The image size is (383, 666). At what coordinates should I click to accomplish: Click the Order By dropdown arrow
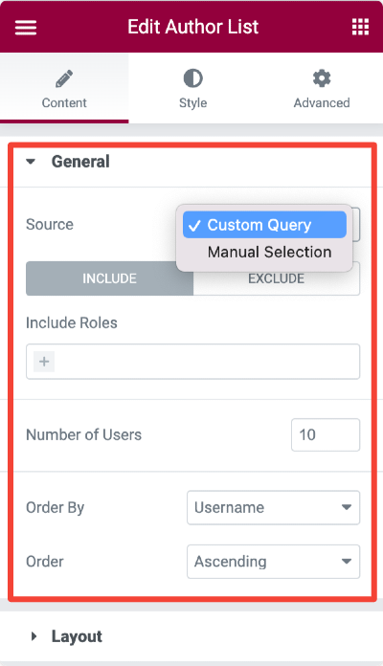pyautogui.click(x=347, y=507)
